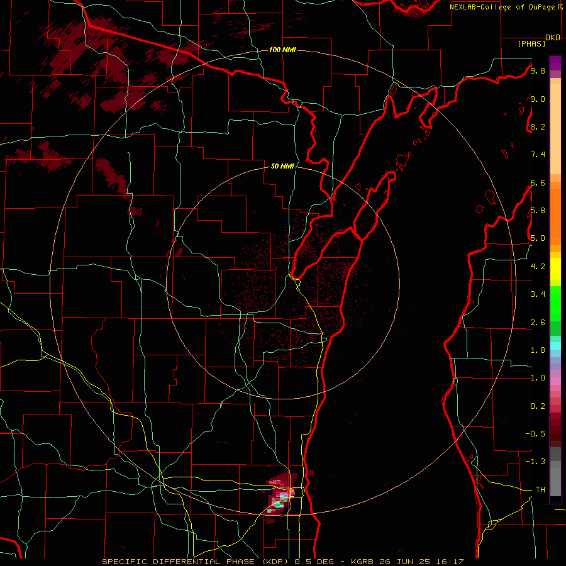The image size is (566, 566).
Task: Click the 1.0 value on the color scale
Action: (538, 378)
